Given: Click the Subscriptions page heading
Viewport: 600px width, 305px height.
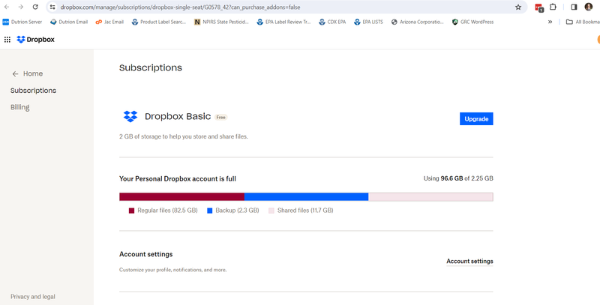Looking at the screenshot, I should pos(151,68).
